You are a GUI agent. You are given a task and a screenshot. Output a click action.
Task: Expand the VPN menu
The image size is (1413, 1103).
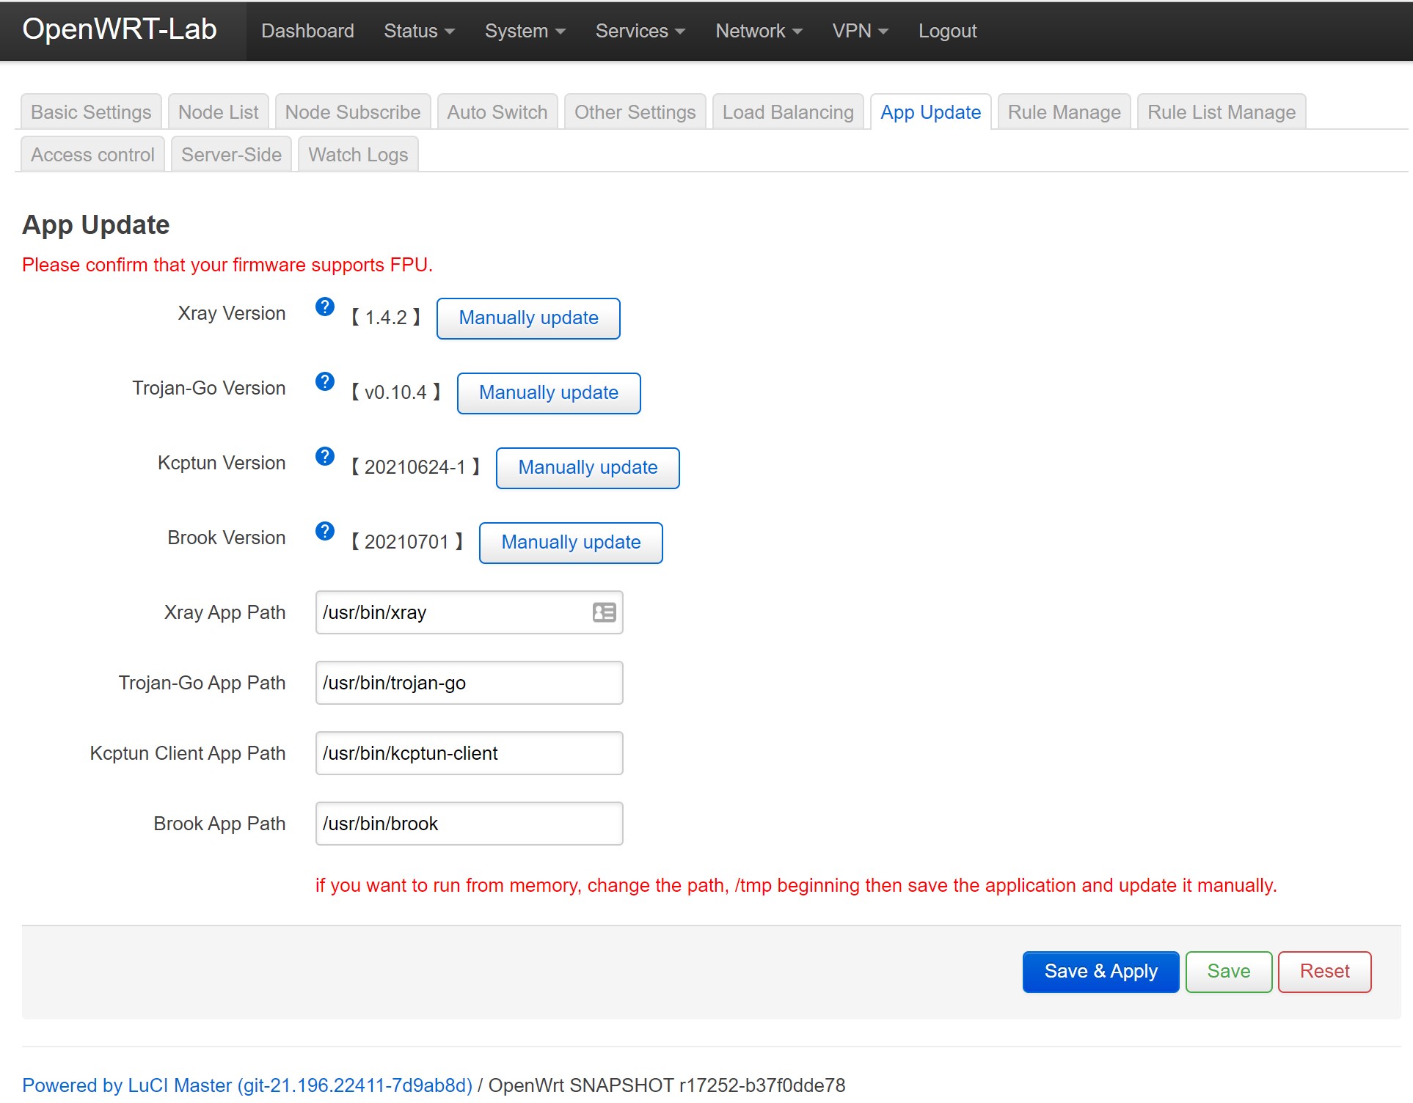pos(860,31)
